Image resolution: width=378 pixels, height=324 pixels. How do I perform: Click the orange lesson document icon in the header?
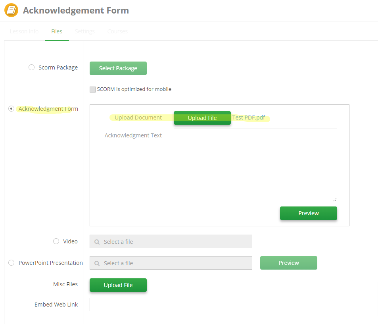click(11, 10)
